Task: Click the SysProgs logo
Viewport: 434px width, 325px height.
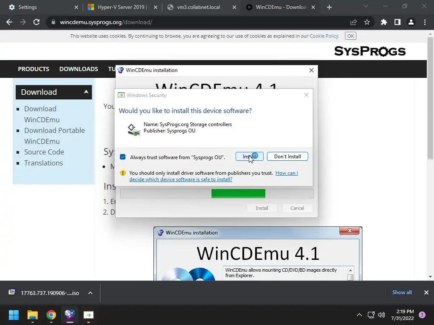Action: (x=370, y=51)
